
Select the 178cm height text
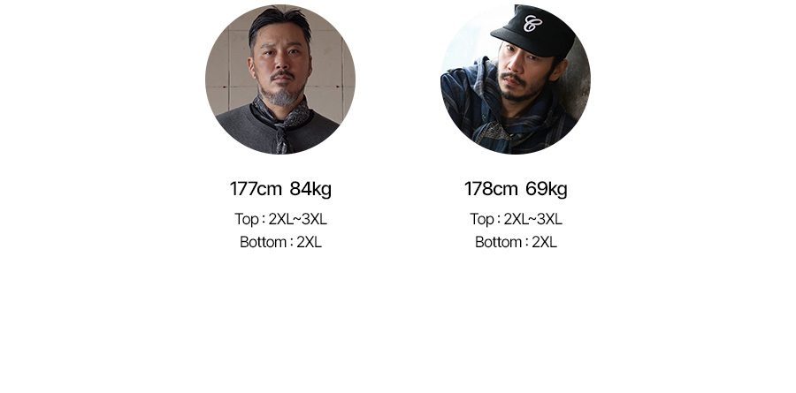[491, 189]
